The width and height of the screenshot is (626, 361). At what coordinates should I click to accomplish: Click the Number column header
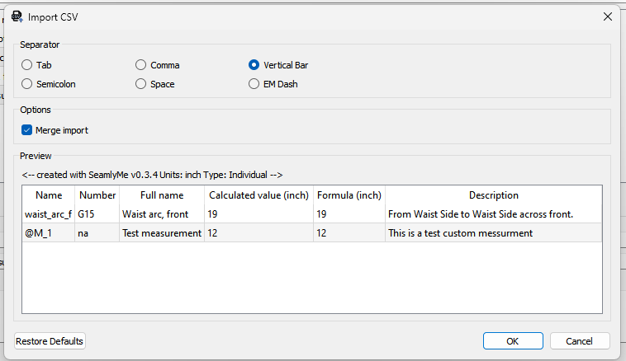pos(97,195)
